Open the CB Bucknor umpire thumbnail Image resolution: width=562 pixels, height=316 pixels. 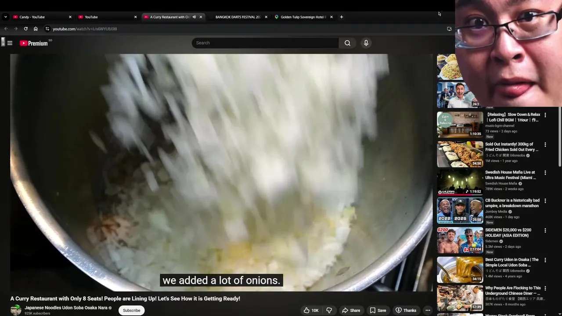pos(460,211)
